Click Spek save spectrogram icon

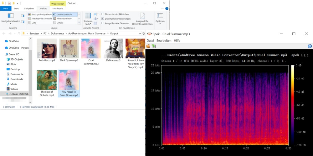[x=153, y=46]
